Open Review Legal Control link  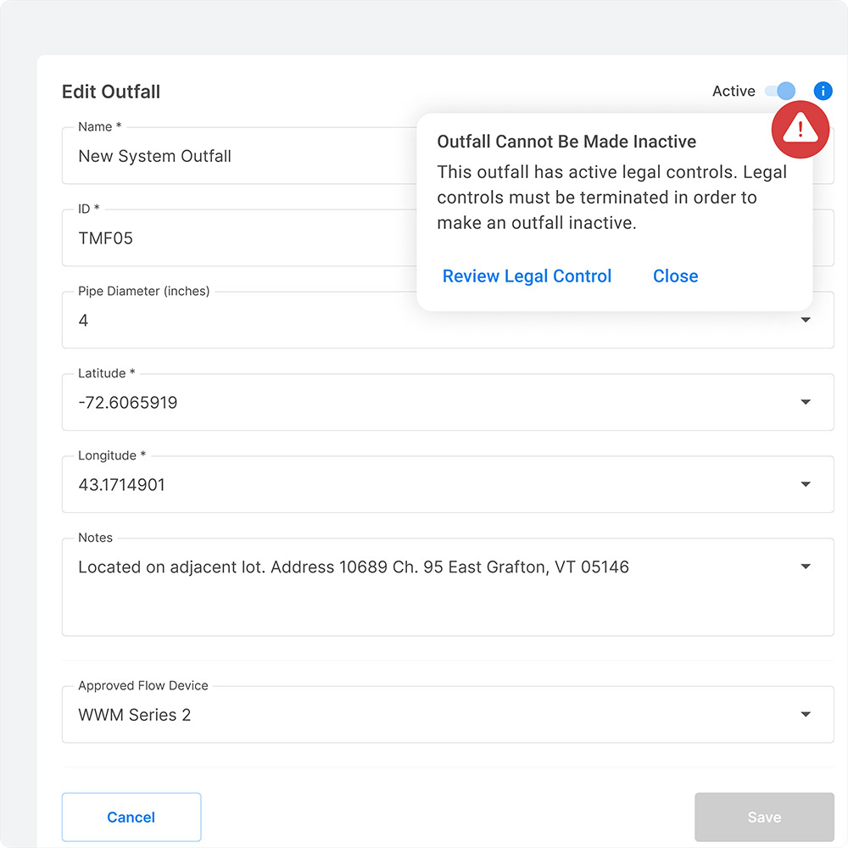coord(527,276)
